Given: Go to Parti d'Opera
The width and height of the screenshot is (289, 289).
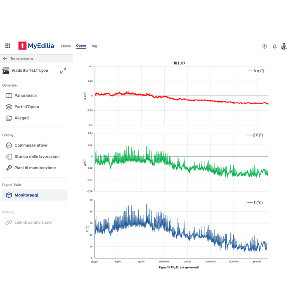Looking at the screenshot, I should pyautogui.click(x=27, y=107).
